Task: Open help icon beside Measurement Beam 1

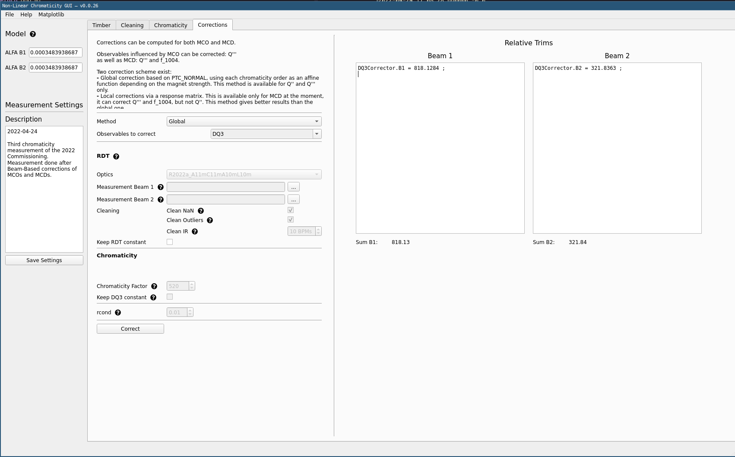Action: 161,187
